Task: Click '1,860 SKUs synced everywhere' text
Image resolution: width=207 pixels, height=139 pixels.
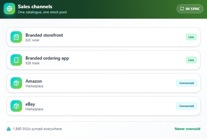Action: pos(37,129)
